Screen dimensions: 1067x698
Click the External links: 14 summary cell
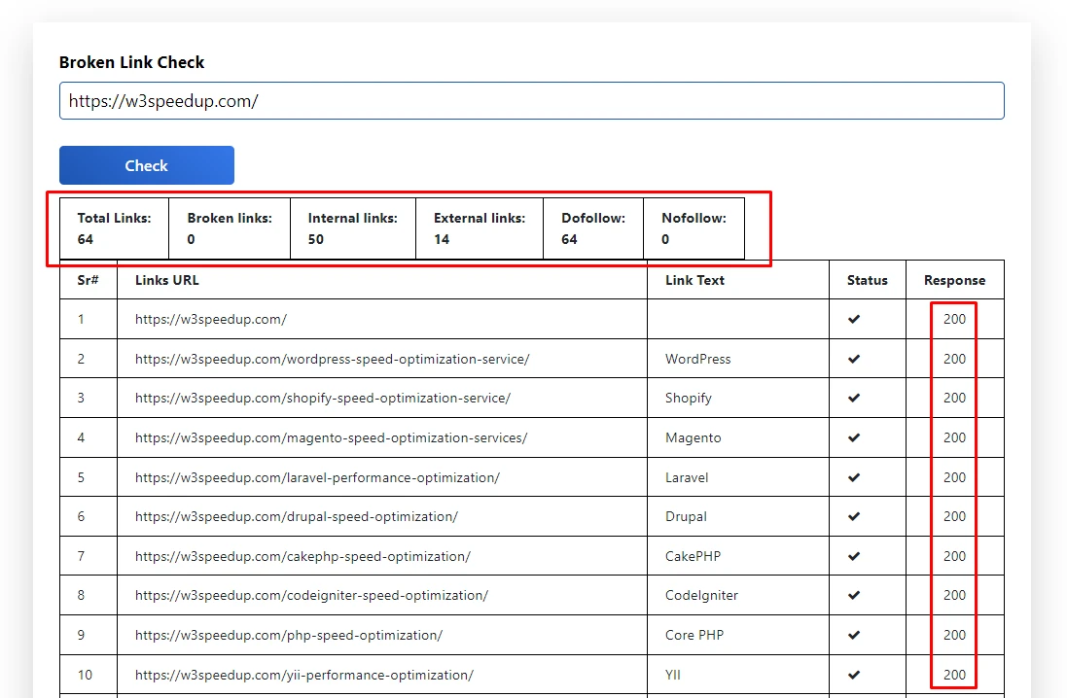[x=480, y=228]
